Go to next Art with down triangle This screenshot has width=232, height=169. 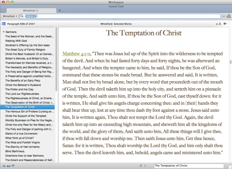(x=13, y=166)
